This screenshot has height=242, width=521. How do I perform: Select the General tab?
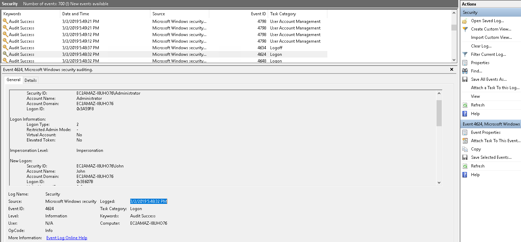click(x=14, y=80)
